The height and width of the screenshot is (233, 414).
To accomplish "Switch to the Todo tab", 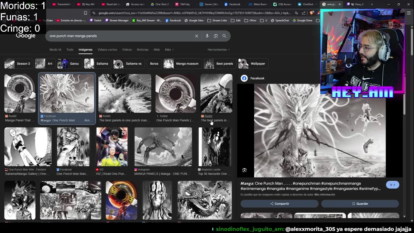I will pos(70,50).
